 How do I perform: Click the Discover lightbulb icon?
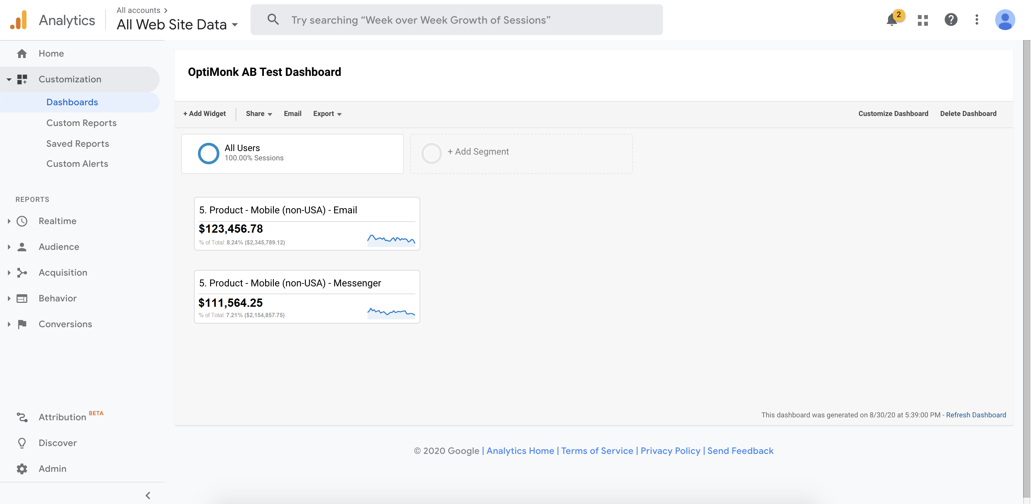22,443
